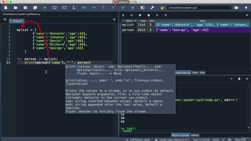Screen dimensions: 251x141
Task: Click the conda base Python 3.9.7 status
Action: point(173,139)
